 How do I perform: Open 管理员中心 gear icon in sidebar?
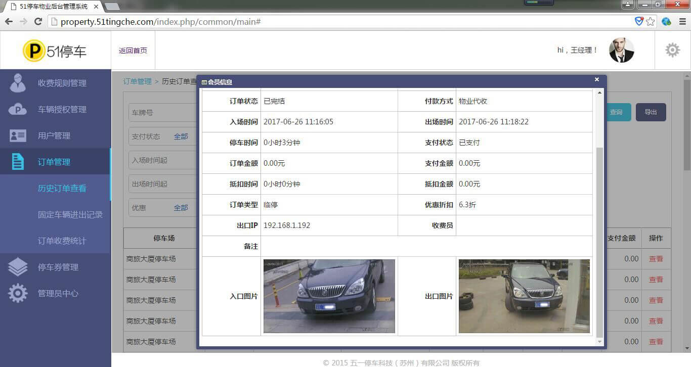point(18,293)
